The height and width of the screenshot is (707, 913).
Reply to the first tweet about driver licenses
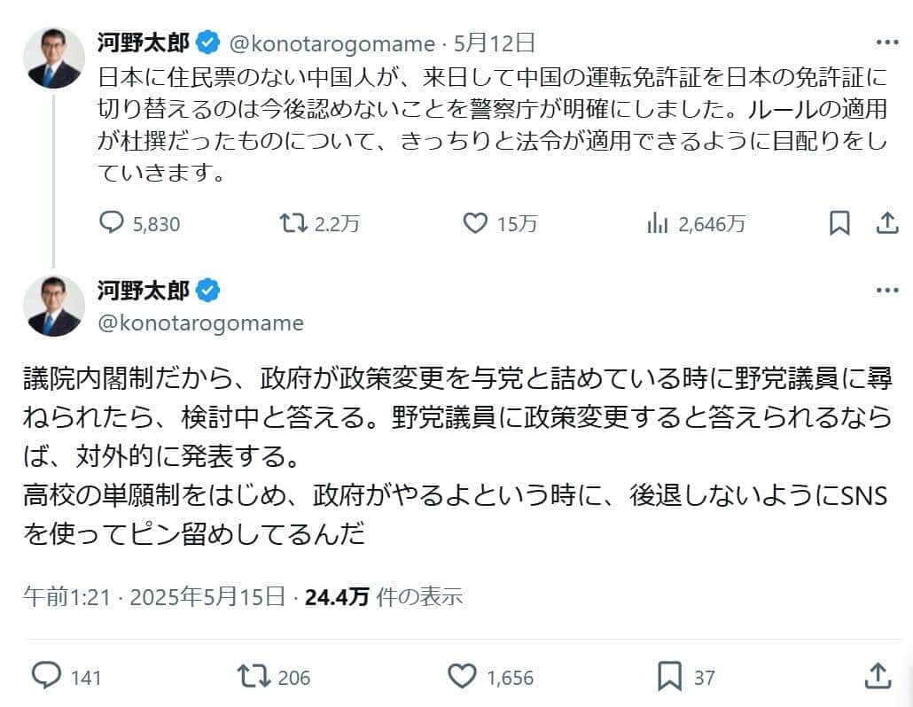pyautogui.click(x=111, y=223)
